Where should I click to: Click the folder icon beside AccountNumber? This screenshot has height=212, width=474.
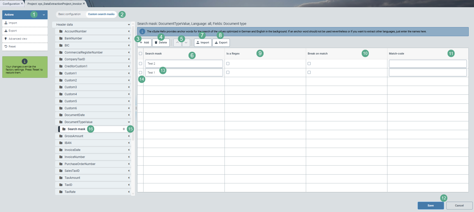coord(61,31)
